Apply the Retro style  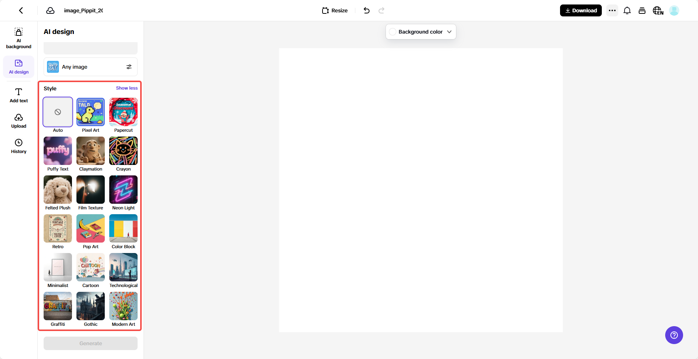[58, 228]
